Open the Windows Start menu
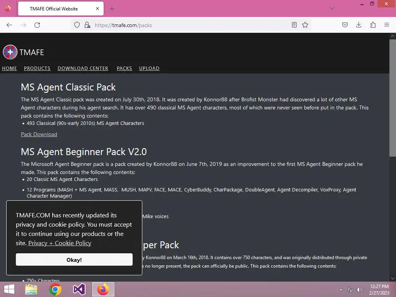 point(9,289)
